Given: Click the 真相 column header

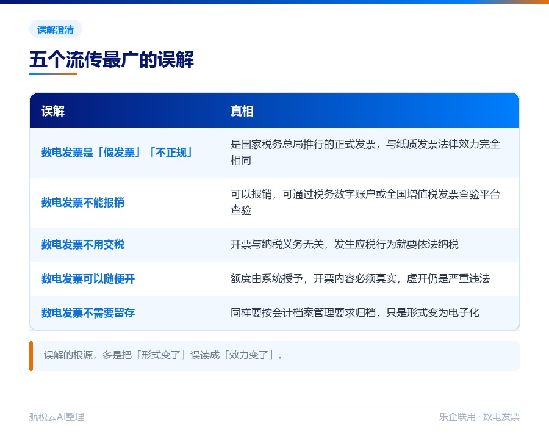Looking at the screenshot, I should [x=242, y=110].
